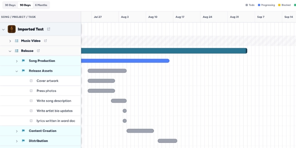The width and height of the screenshot is (296, 148).
Task: Expand the Music Video project
Action: (10, 41)
